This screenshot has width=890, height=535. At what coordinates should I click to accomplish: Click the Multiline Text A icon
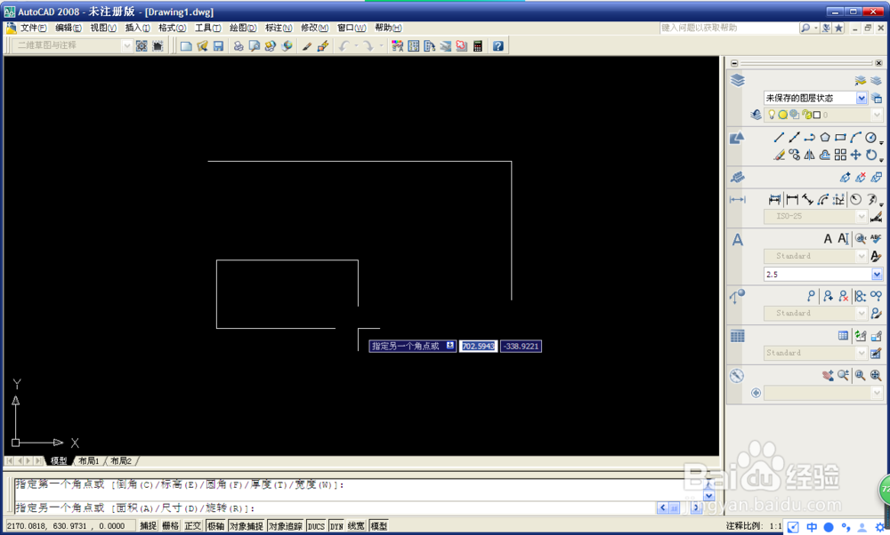(x=828, y=238)
